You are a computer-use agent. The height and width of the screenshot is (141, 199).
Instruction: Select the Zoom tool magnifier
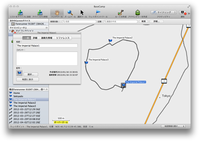[69, 12]
